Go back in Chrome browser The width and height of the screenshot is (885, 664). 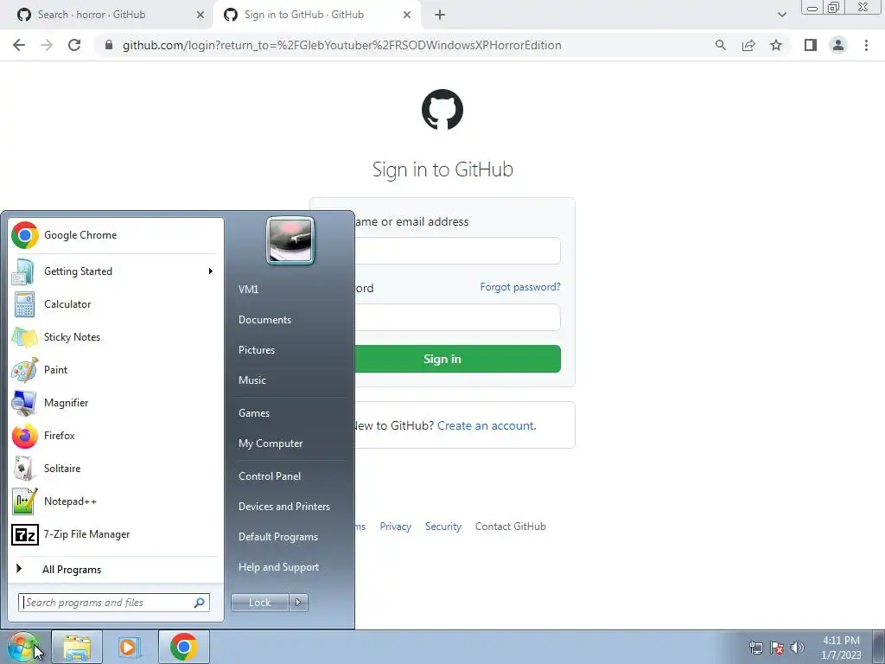coord(19,45)
